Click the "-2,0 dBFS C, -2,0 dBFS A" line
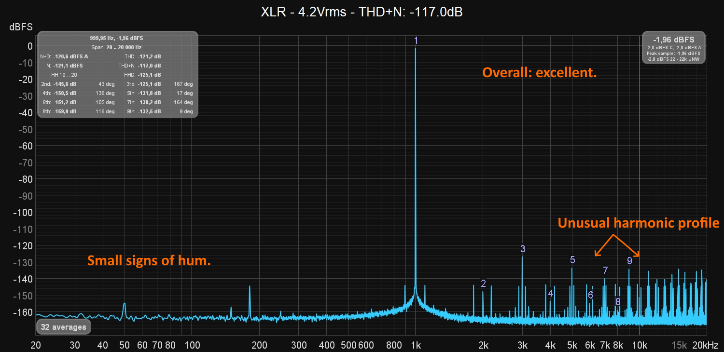 coord(674,48)
